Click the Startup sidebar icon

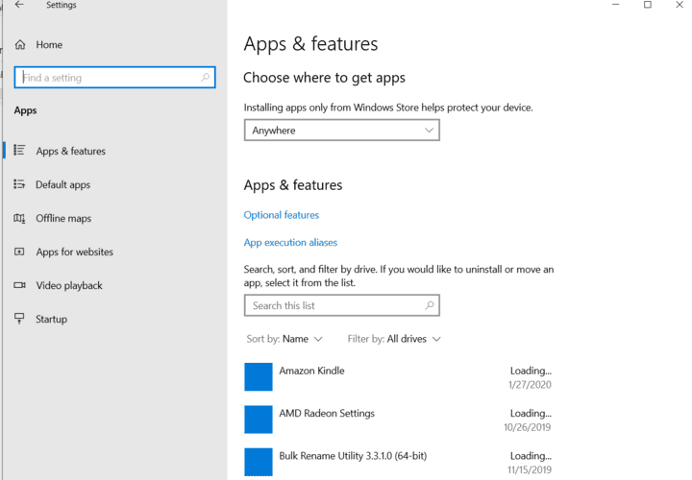19,319
